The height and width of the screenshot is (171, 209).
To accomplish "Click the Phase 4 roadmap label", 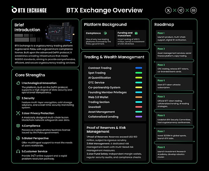I will tap(161, 80).
